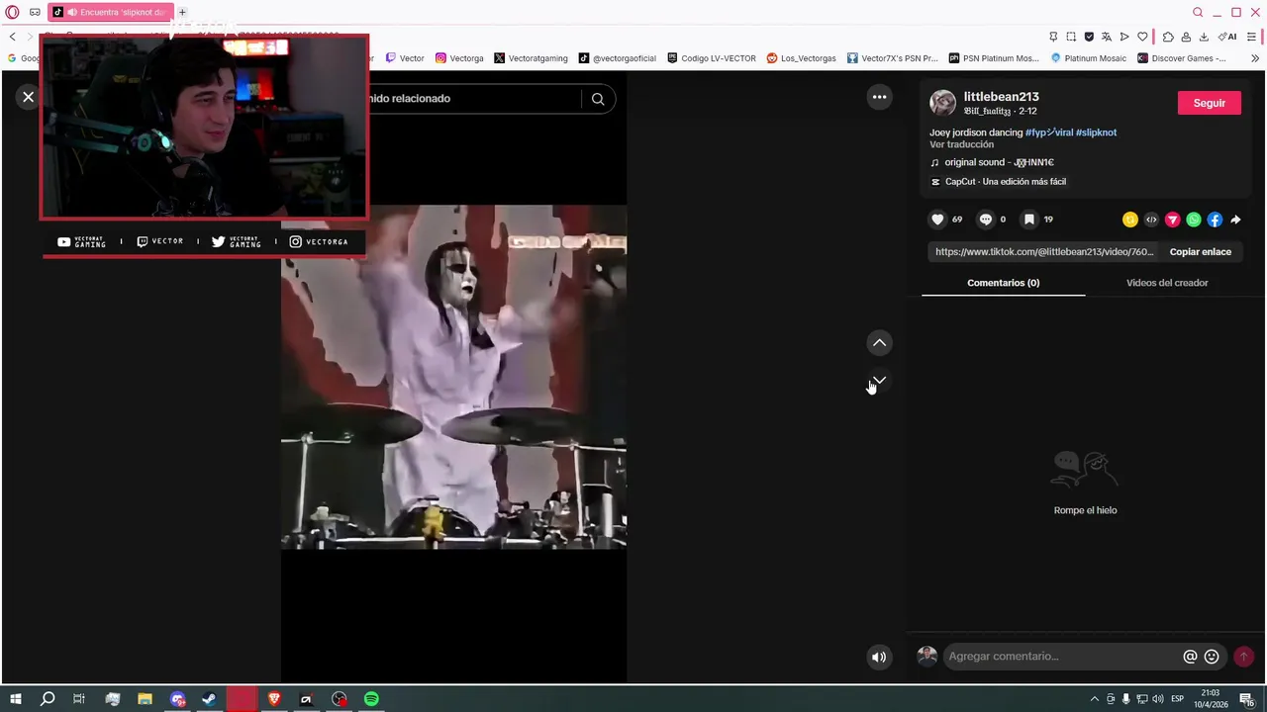This screenshot has width=1267, height=712.
Task: Save the video with the bookmark icon
Action: pyautogui.click(x=1029, y=220)
